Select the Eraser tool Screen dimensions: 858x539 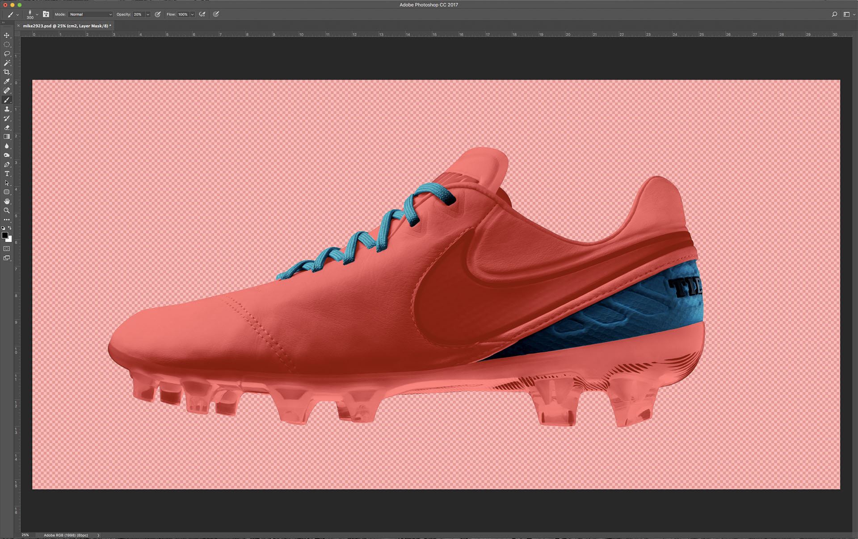(7, 128)
